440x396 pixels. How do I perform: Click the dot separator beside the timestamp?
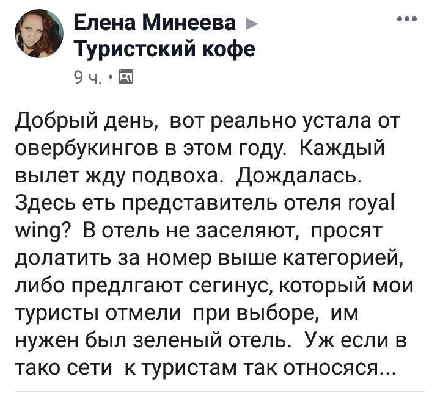click(111, 76)
